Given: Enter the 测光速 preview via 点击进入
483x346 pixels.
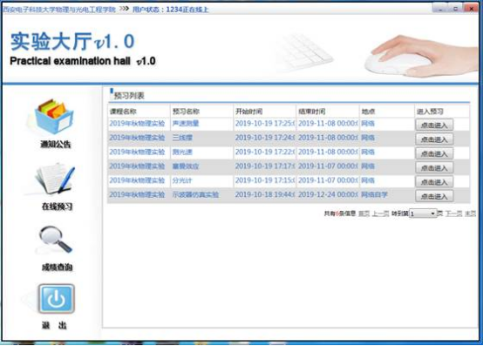Looking at the screenshot, I should click(434, 153).
